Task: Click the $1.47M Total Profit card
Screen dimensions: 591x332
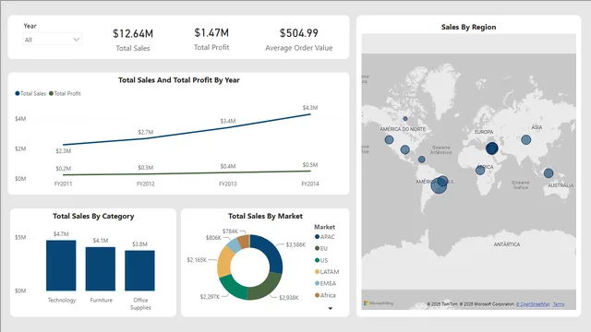Action: [x=211, y=39]
